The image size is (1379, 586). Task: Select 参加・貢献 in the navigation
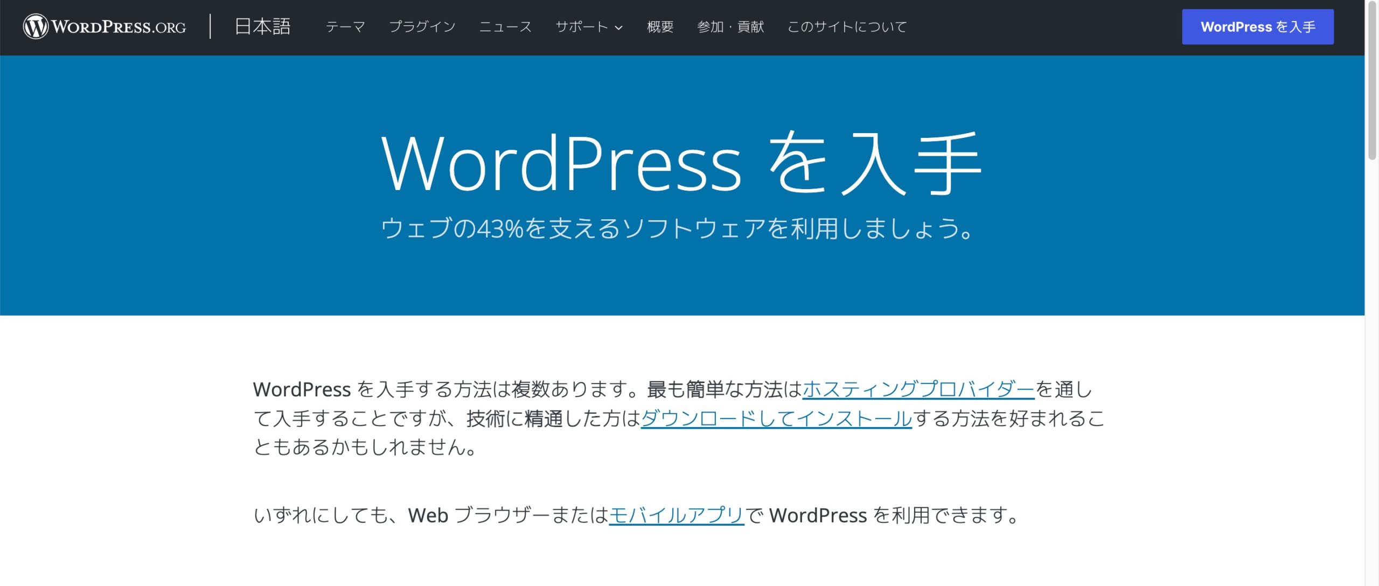pyautogui.click(x=730, y=26)
